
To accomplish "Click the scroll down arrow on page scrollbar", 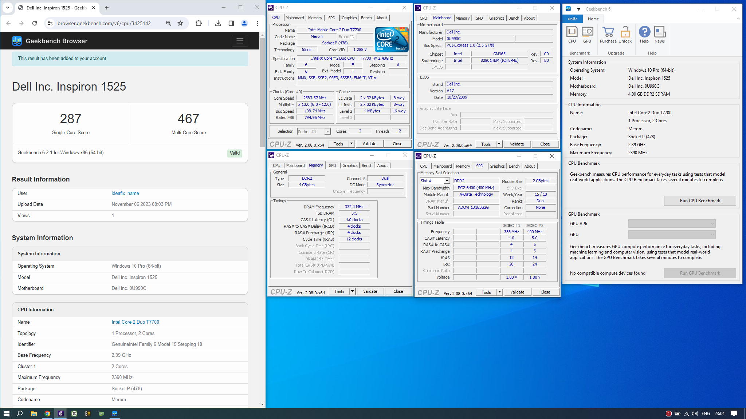I will (x=262, y=404).
